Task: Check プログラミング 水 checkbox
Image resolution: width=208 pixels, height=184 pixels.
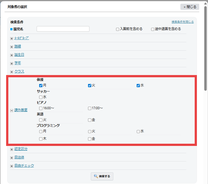Action: [x=138, y=131]
